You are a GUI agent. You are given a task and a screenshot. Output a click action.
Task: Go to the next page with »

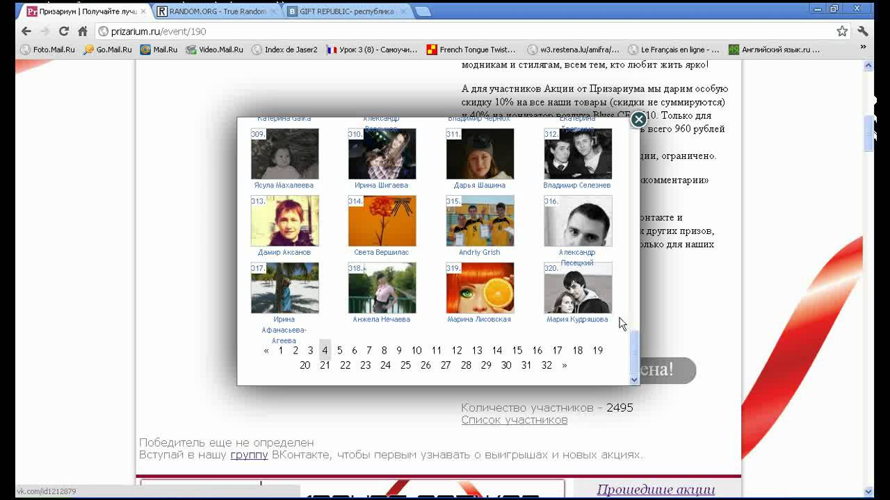click(564, 365)
